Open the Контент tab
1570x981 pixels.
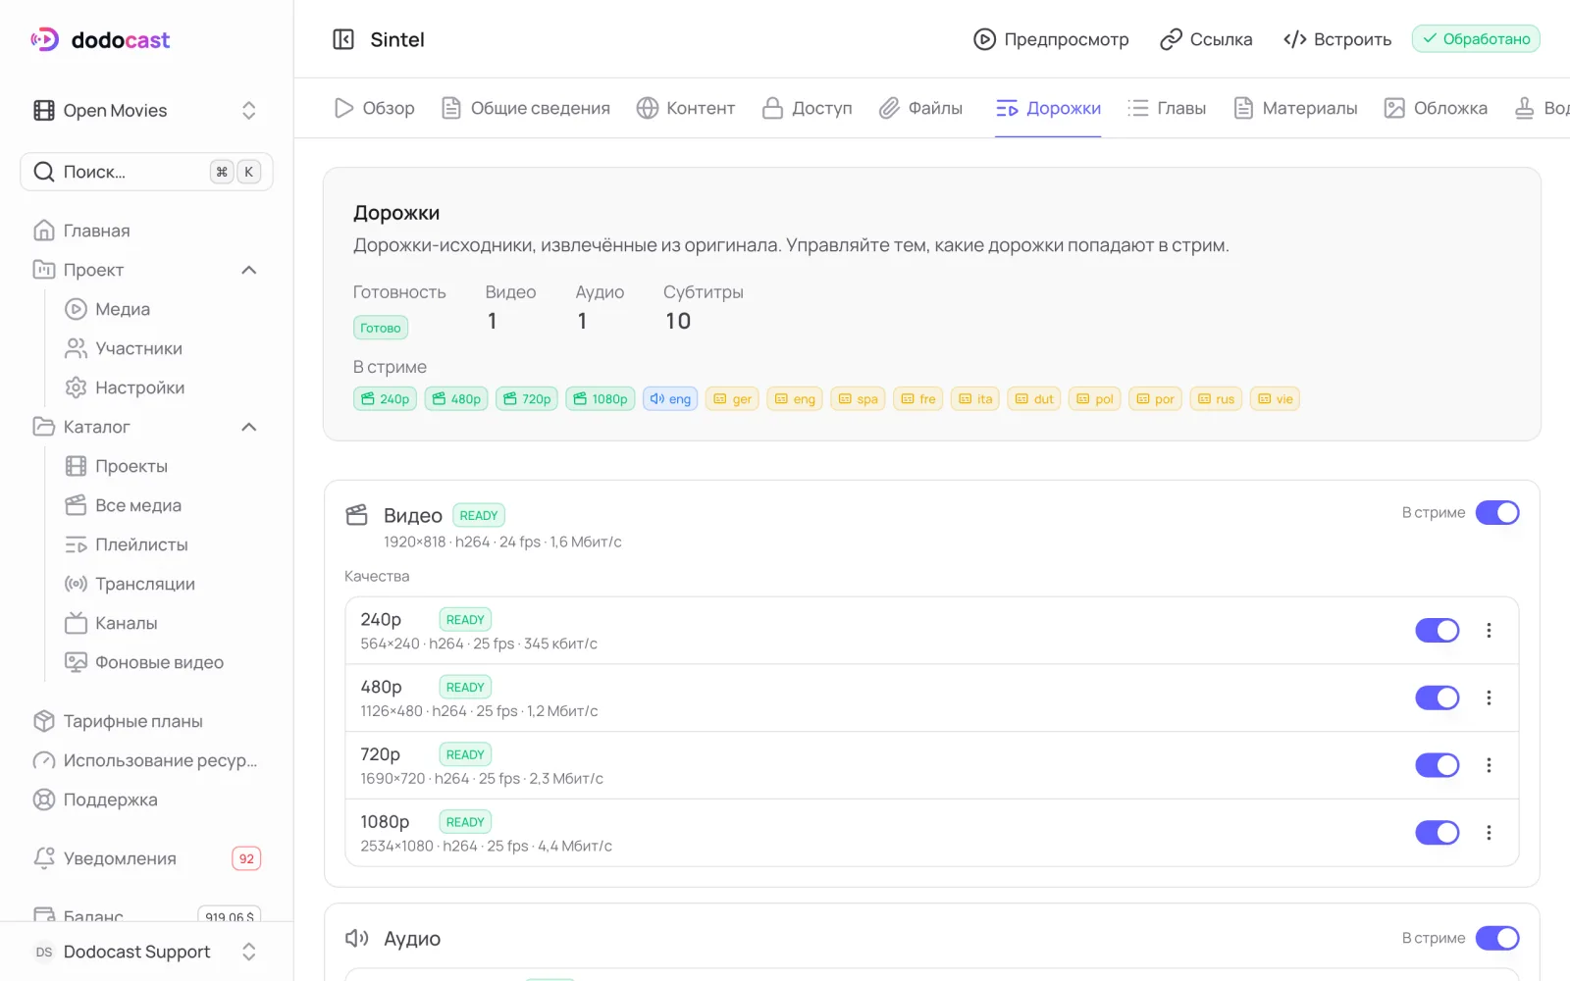pyautogui.click(x=686, y=108)
